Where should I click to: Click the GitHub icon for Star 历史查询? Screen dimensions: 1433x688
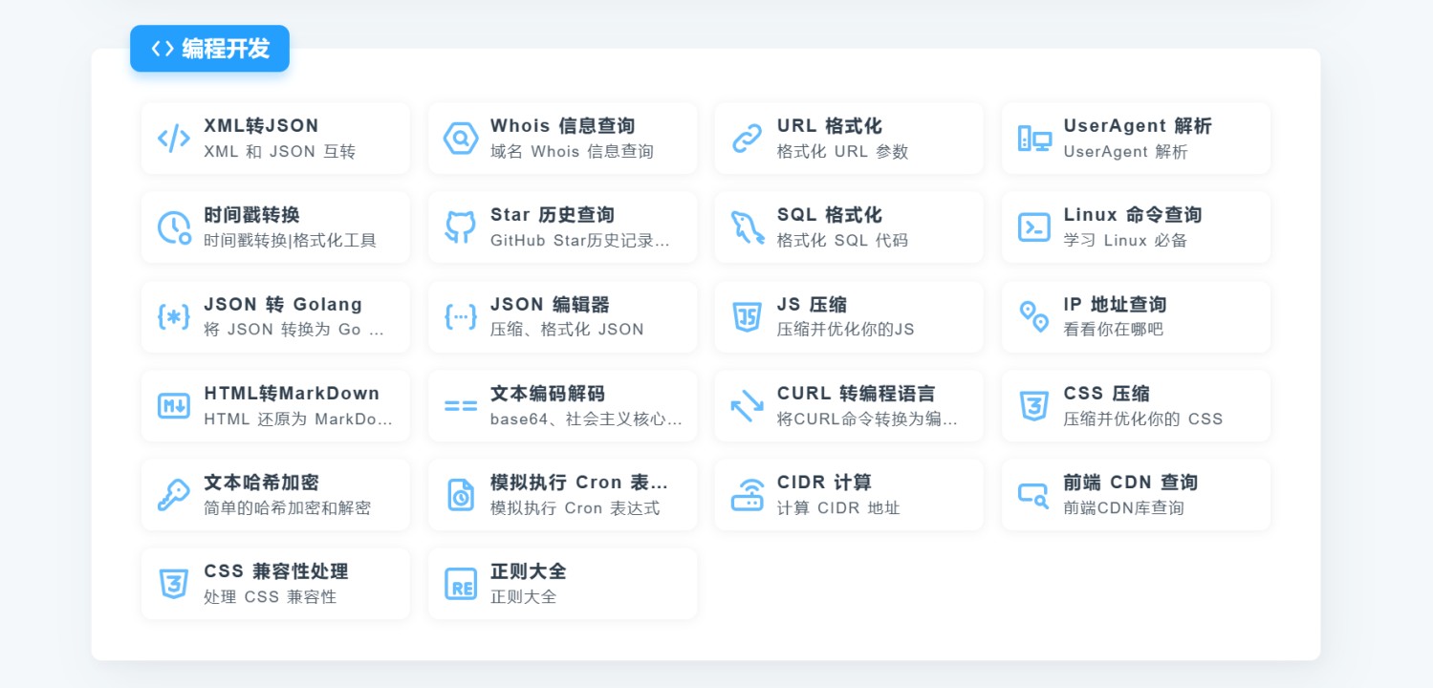coord(461,227)
